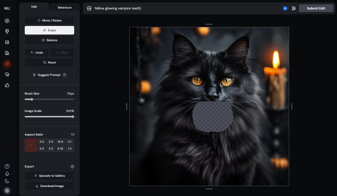
Task: Choose the 9:16 aspect ratio option
Action: pos(60,148)
